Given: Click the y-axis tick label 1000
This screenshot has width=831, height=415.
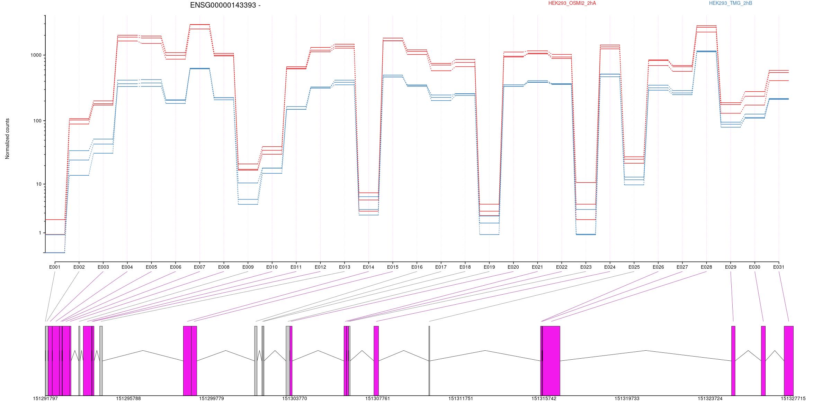Looking at the screenshot, I should pos(36,55).
